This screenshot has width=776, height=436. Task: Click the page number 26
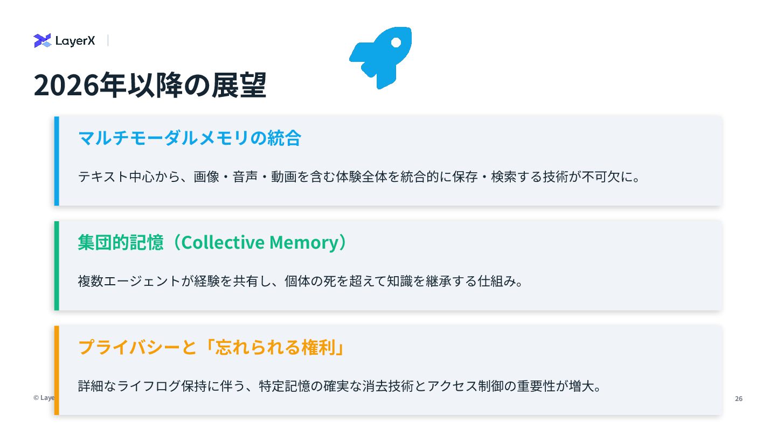[x=739, y=398]
